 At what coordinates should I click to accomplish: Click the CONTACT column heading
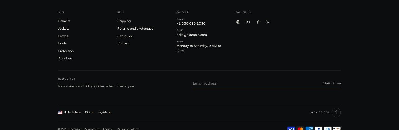[182, 12]
